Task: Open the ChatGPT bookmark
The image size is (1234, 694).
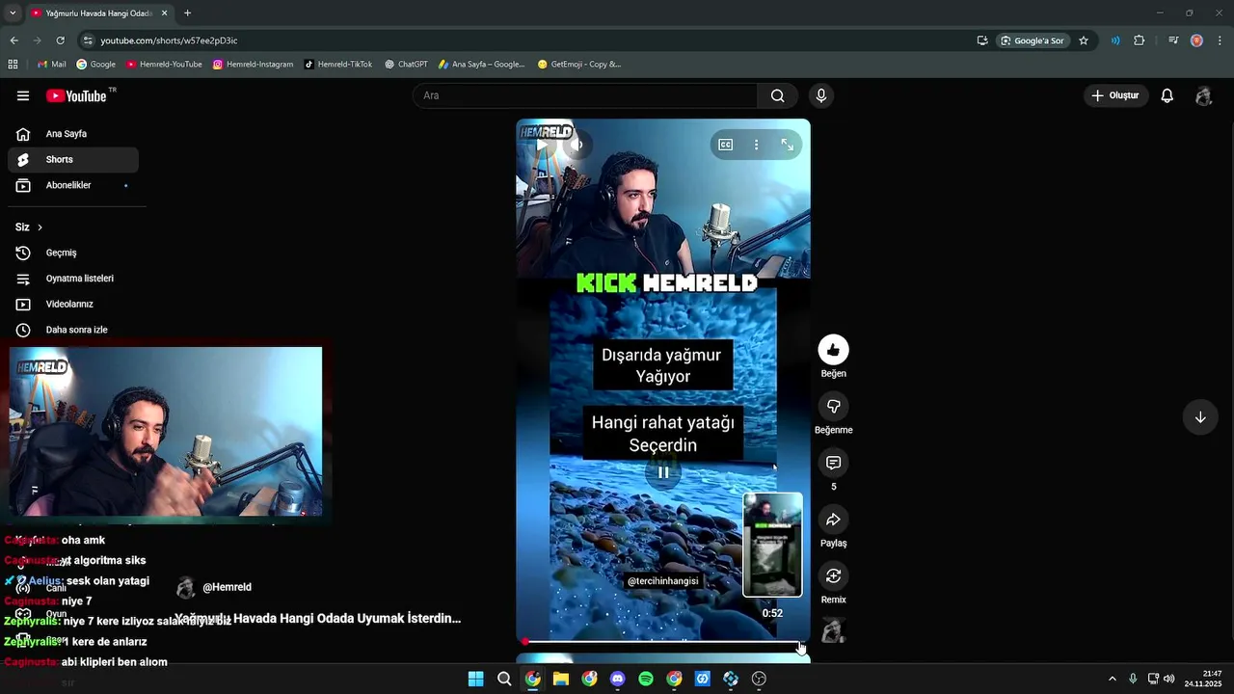Action: tap(406, 65)
